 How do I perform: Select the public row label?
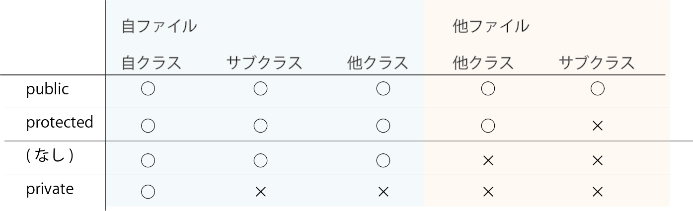[x=47, y=90]
